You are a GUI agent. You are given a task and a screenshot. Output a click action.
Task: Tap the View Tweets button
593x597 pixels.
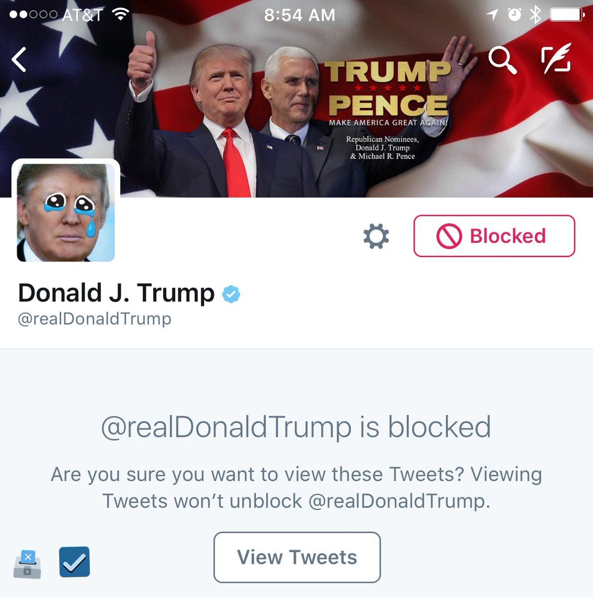click(297, 557)
